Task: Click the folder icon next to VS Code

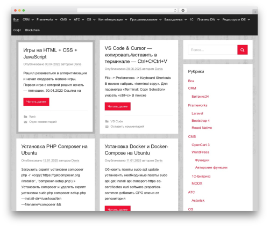Action: (107, 121)
